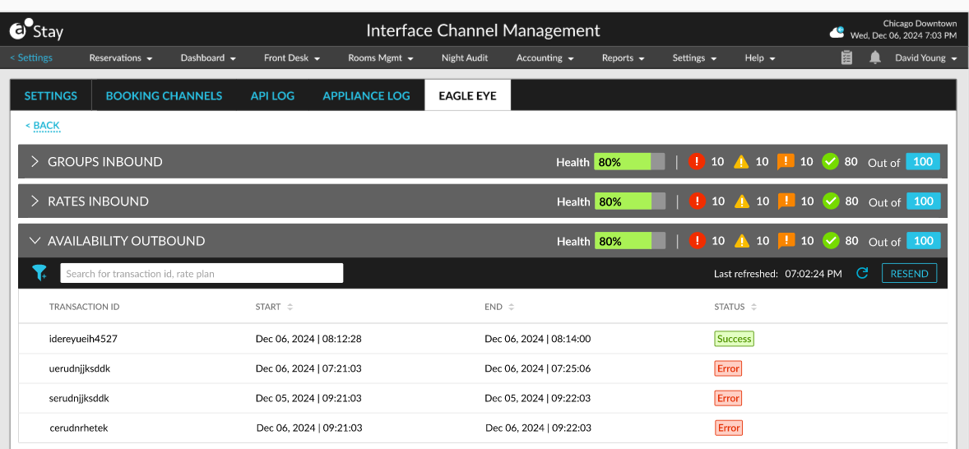The width and height of the screenshot is (969, 449).
Task: Select transaction cerudnrhetek
Action: click(x=78, y=428)
